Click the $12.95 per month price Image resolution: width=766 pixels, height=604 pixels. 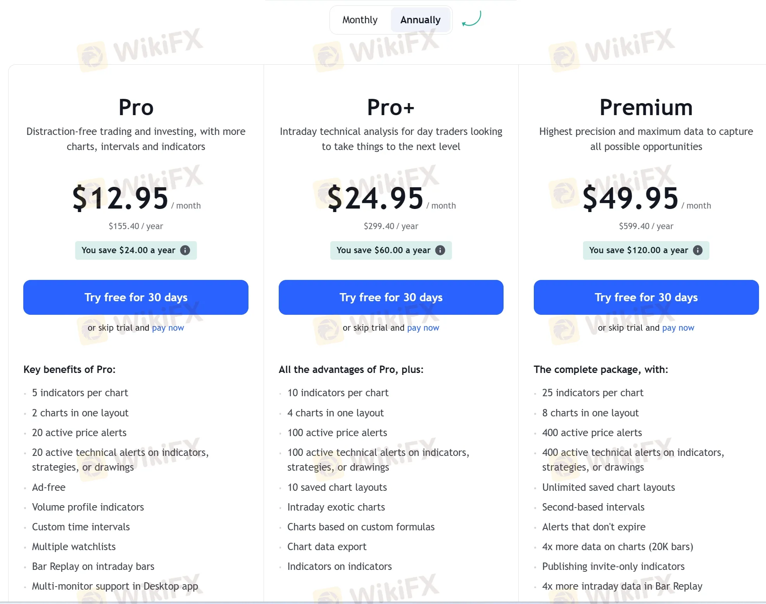click(121, 198)
